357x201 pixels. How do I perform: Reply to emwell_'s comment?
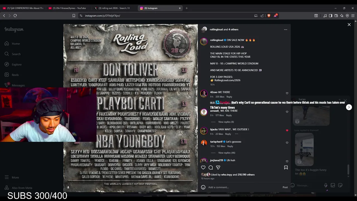(229, 115)
